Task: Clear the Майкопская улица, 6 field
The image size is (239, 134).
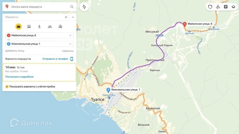Action: click(x=70, y=35)
